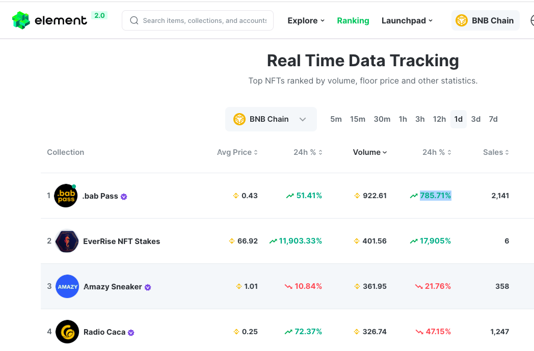The width and height of the screenshot is (534, 351).
Task: Click the up-trend icon beside 11,903.33%
Action: (x=273, y=241)
